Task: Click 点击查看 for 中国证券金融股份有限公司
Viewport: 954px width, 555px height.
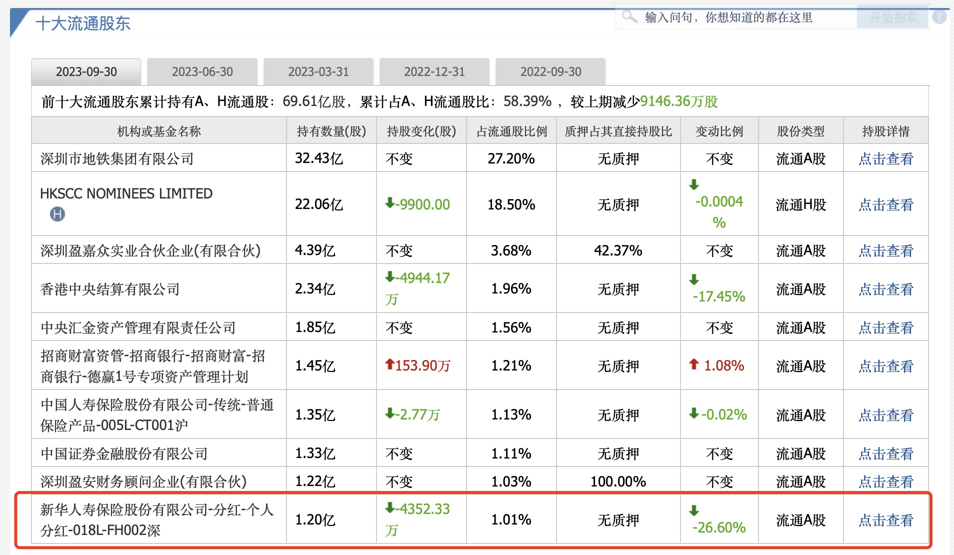Action: click(885, 453)
